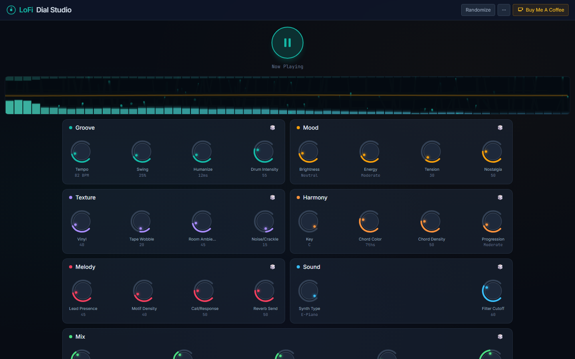Randomize the Mix section with its dice icon
This screenshot has height=359, width=575.
click(500, 337)
